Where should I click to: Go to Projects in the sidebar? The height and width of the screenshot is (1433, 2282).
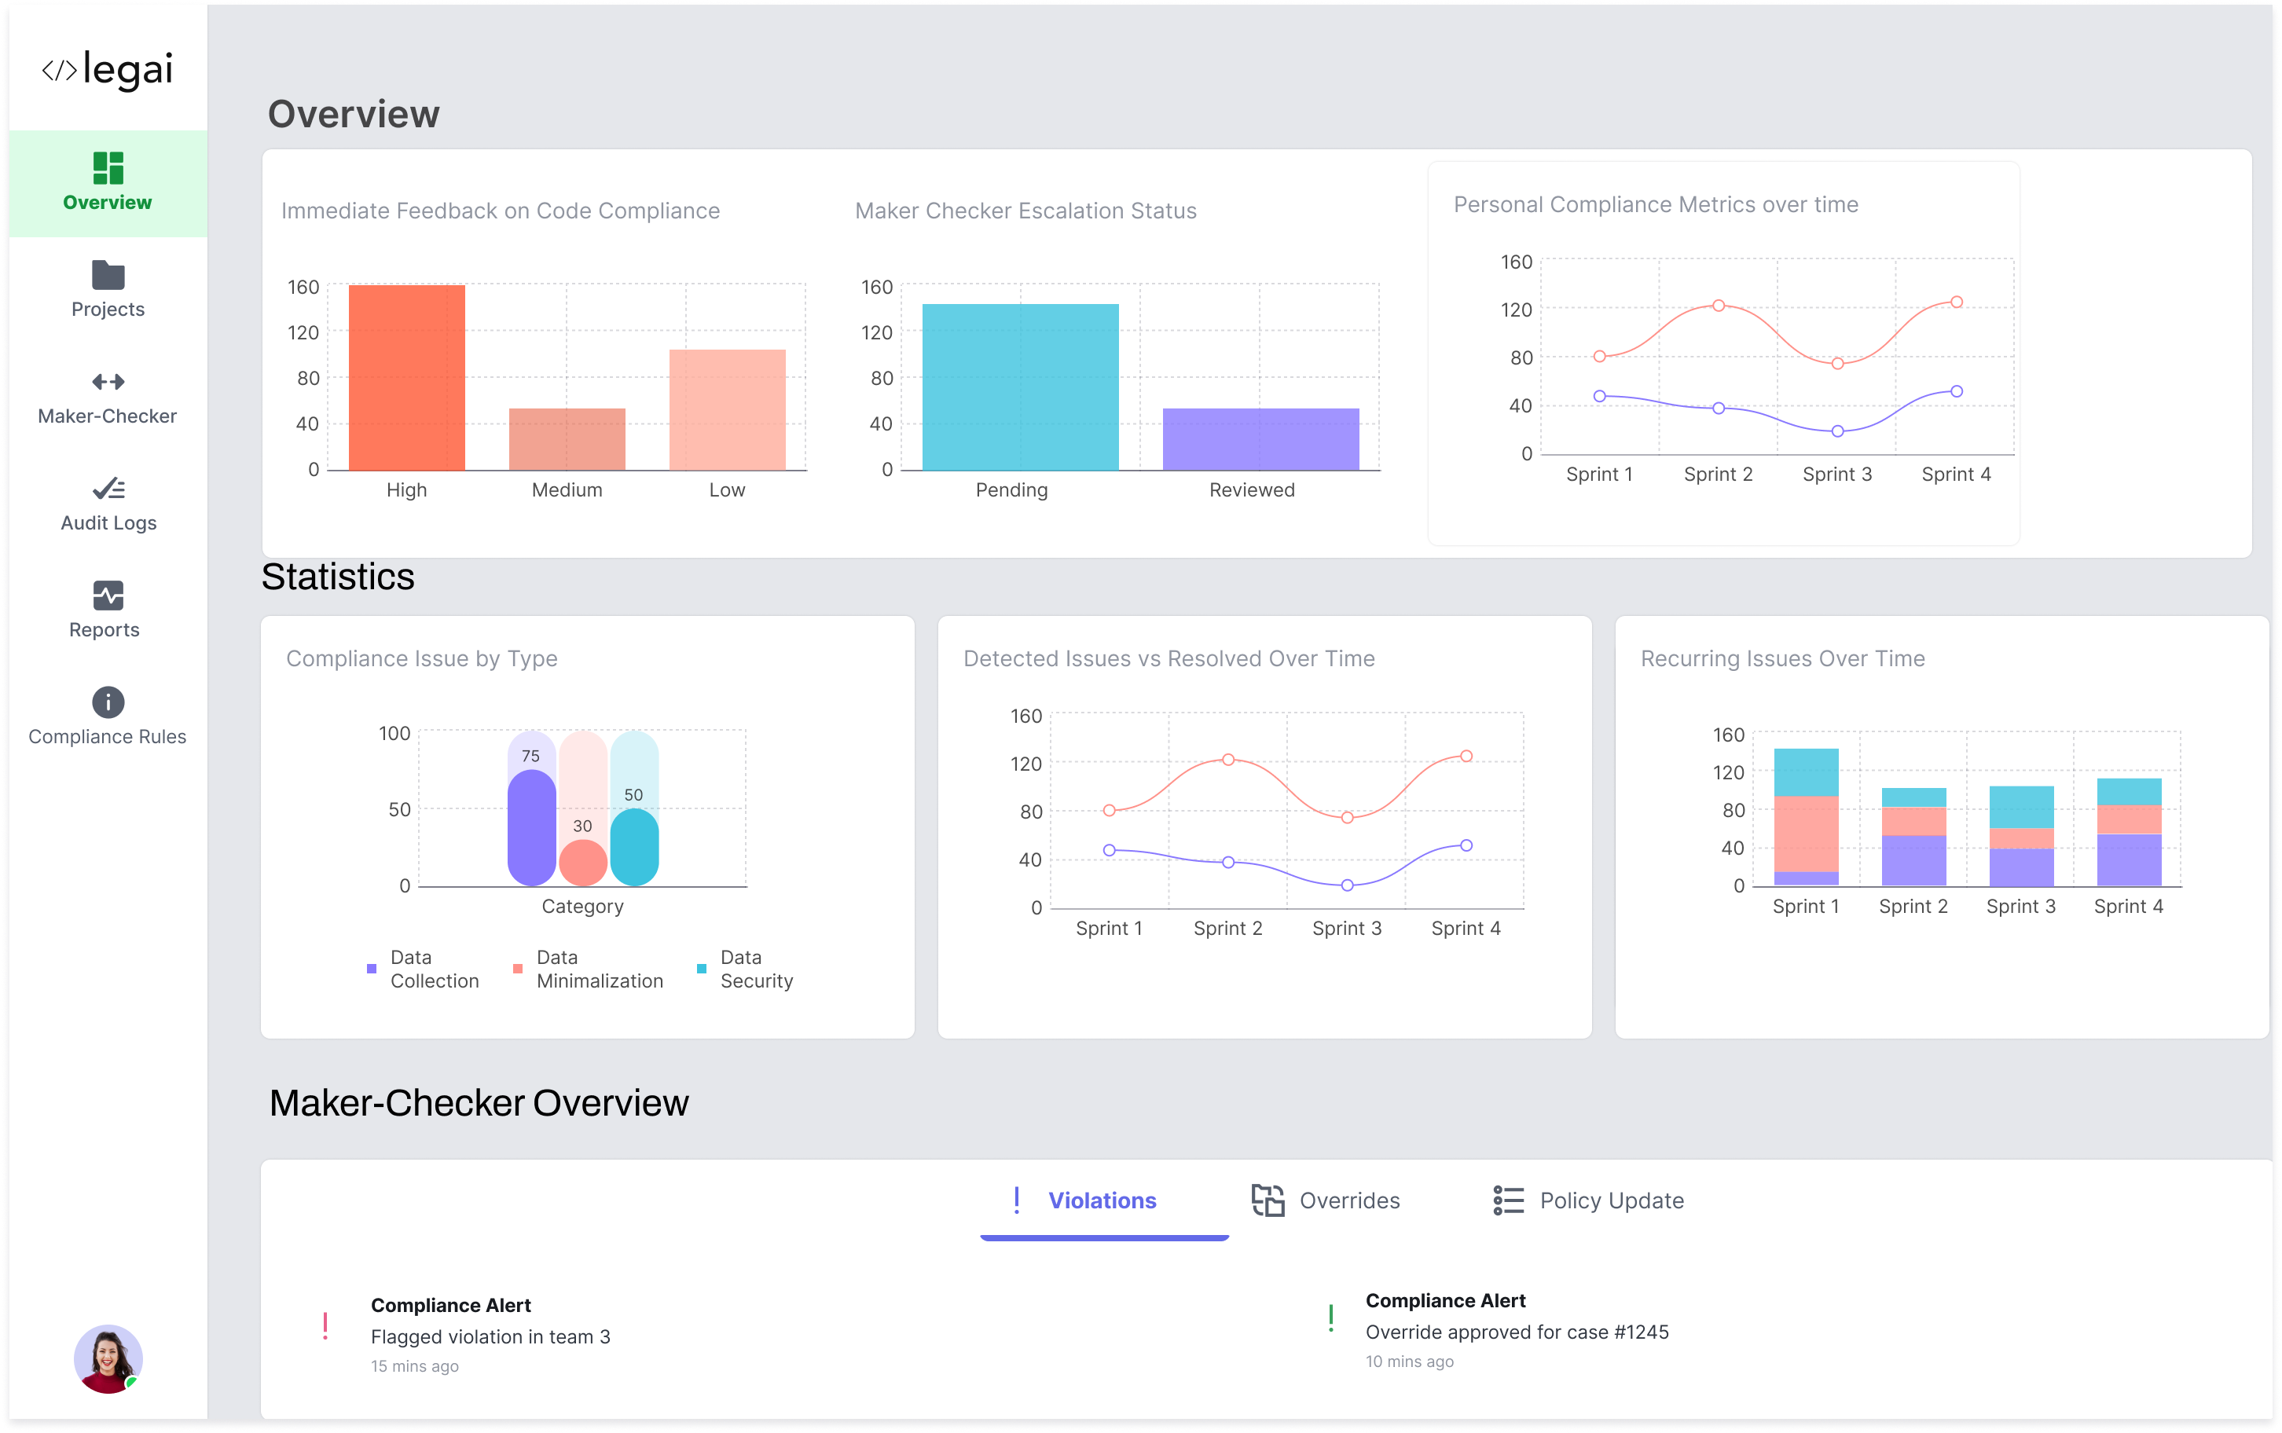click(108, 290)
